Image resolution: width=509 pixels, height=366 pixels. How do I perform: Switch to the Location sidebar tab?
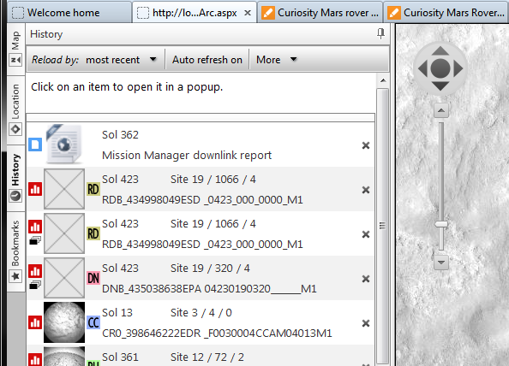15,109
